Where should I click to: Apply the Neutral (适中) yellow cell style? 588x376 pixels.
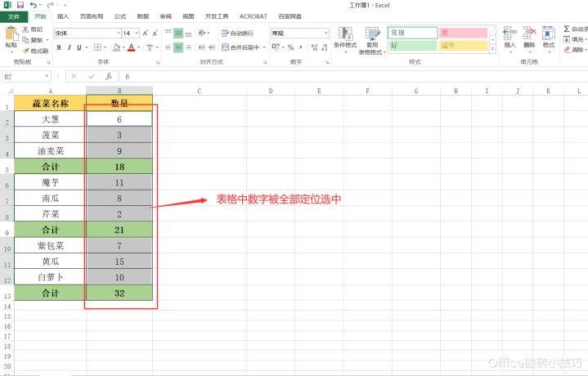[x=463, y=46]
